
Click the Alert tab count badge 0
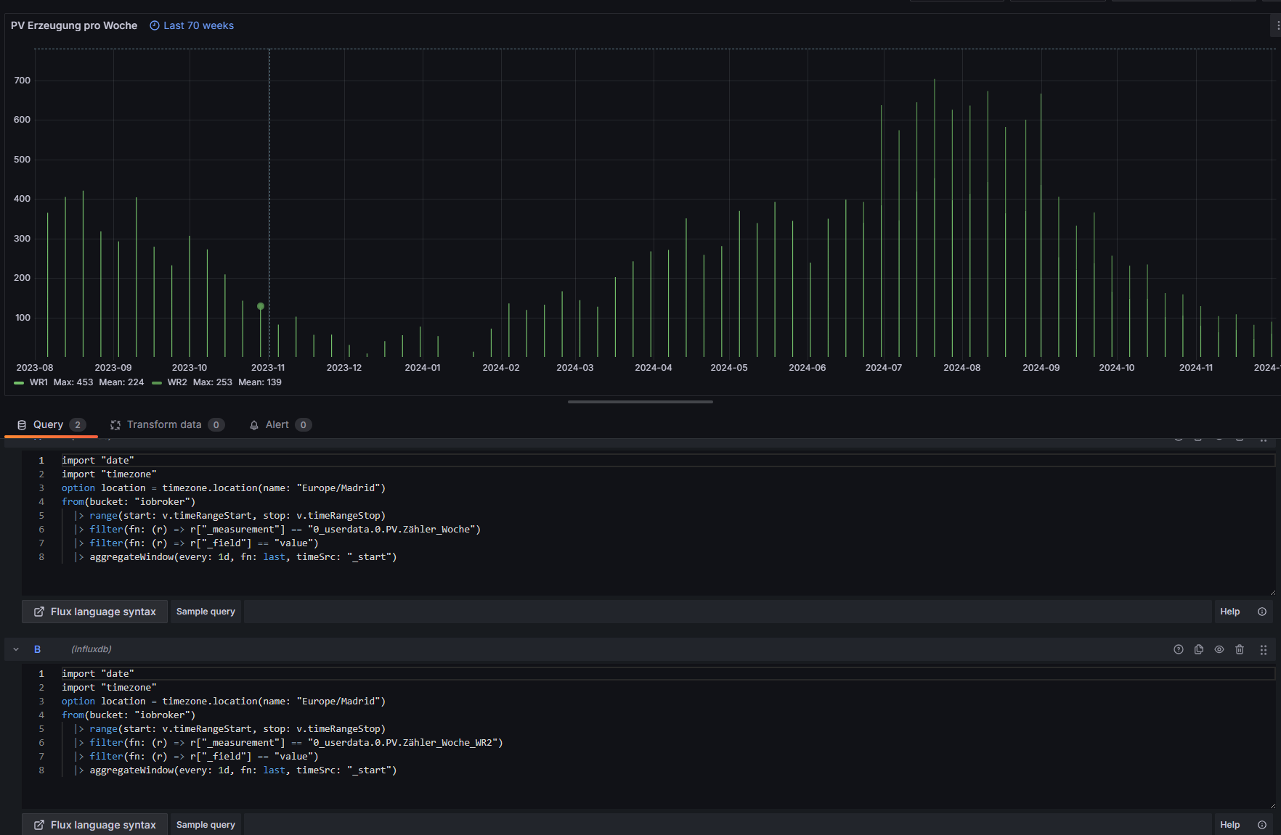click(304, 425)
